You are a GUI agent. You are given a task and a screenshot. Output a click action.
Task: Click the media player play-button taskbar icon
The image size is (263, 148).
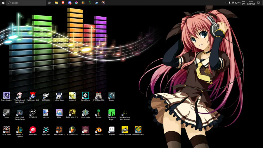tap(103, 3)
